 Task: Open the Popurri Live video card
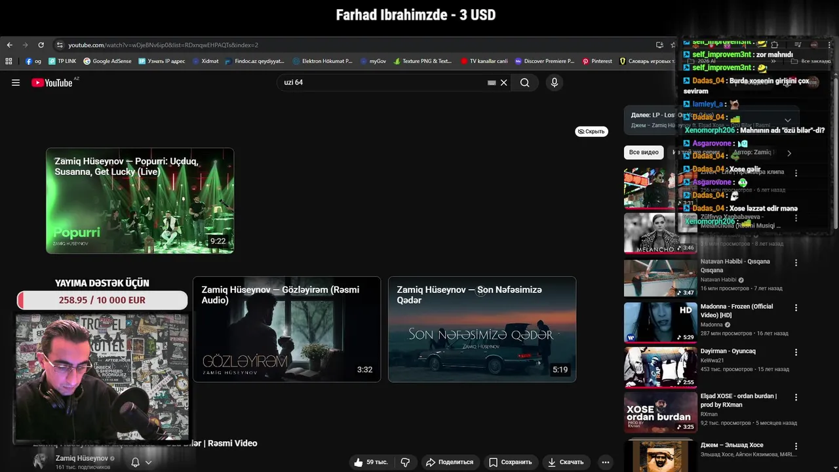pos(140,201)
